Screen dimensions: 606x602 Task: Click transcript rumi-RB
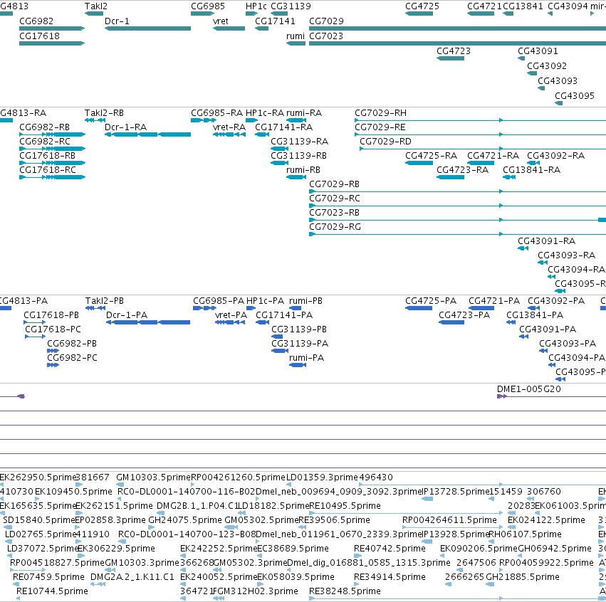click(x=296, y=177)
